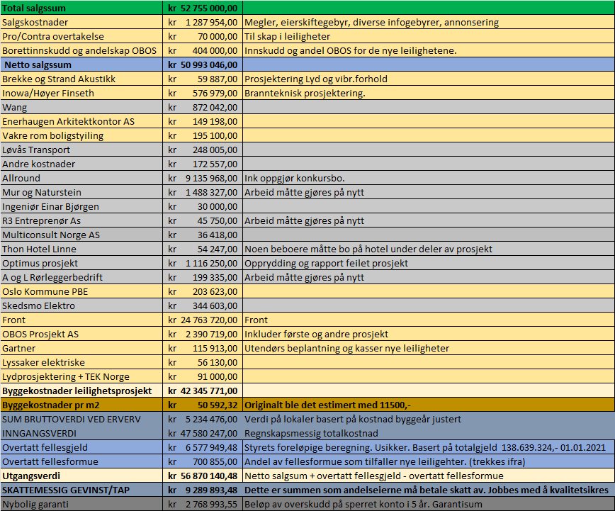Click the 'OBOS Prosjekt AS' cell
Viewport: 615px width, 511px height.
pos(81,334)
